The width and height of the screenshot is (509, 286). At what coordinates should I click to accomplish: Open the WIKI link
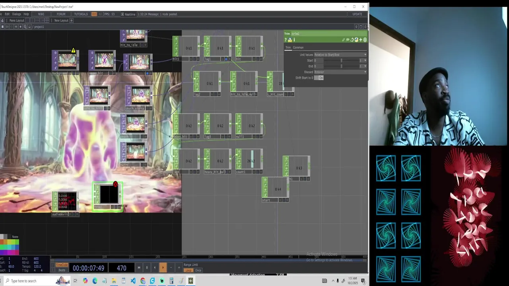click(41, 14)
